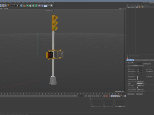Open the Character menu
Image resolution: width=154 pixels, height=115 pixels.
point(10,3)
